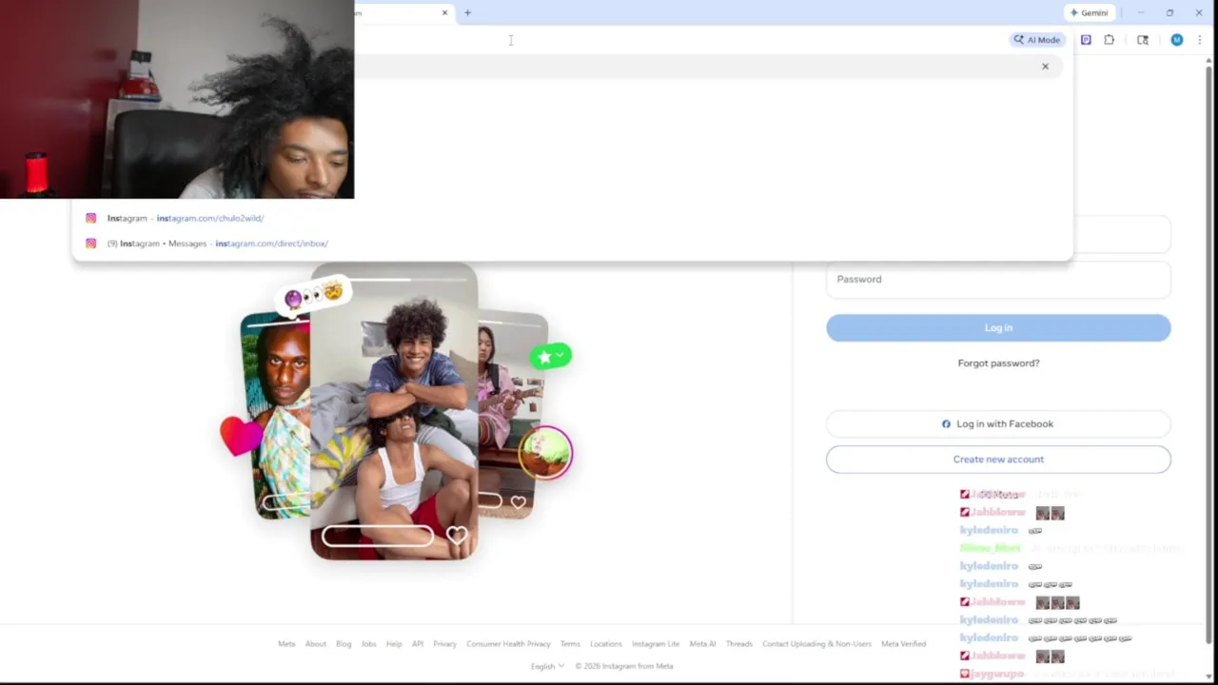This screenshot has height=685, width=1218.
Task: Select Instagram Messages inbox suggestion
Action: pyautogui.click(x=572, y=244)
